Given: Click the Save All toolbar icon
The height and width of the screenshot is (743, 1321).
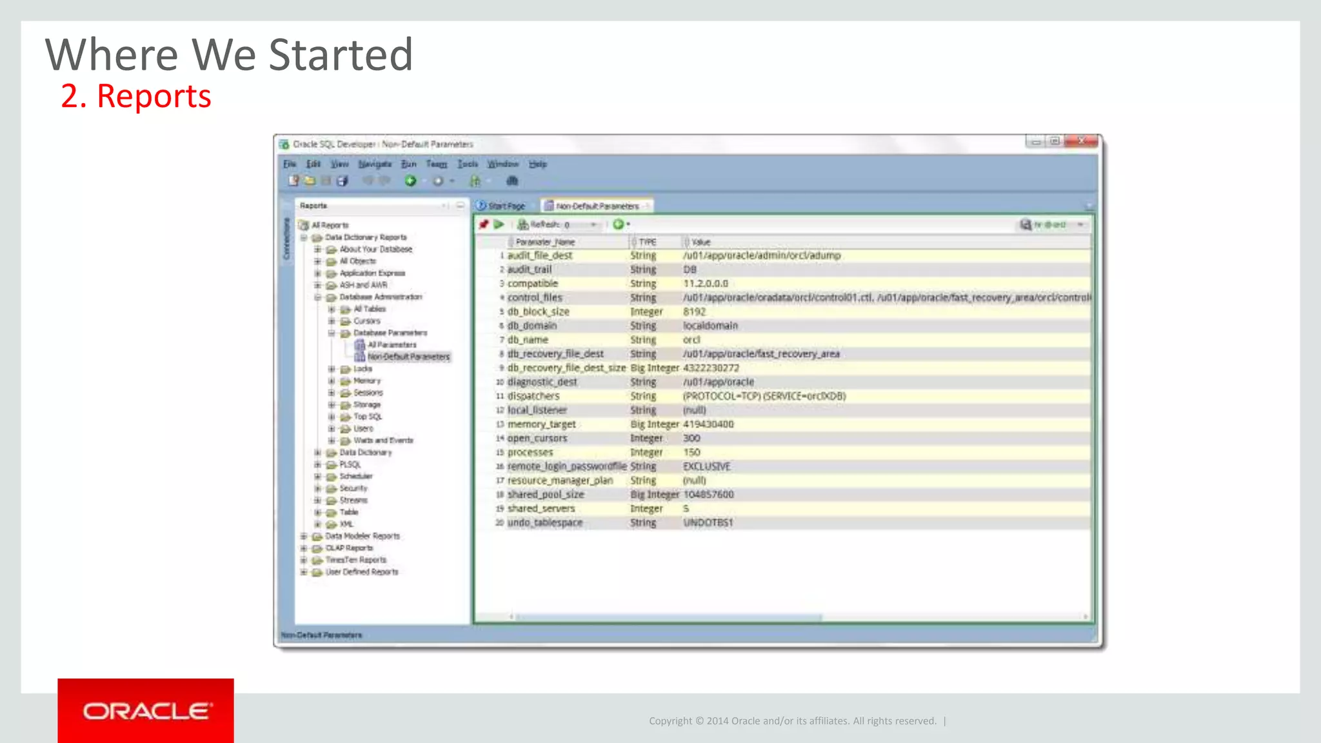Looking at the screenshot, I should click(343, 181).
